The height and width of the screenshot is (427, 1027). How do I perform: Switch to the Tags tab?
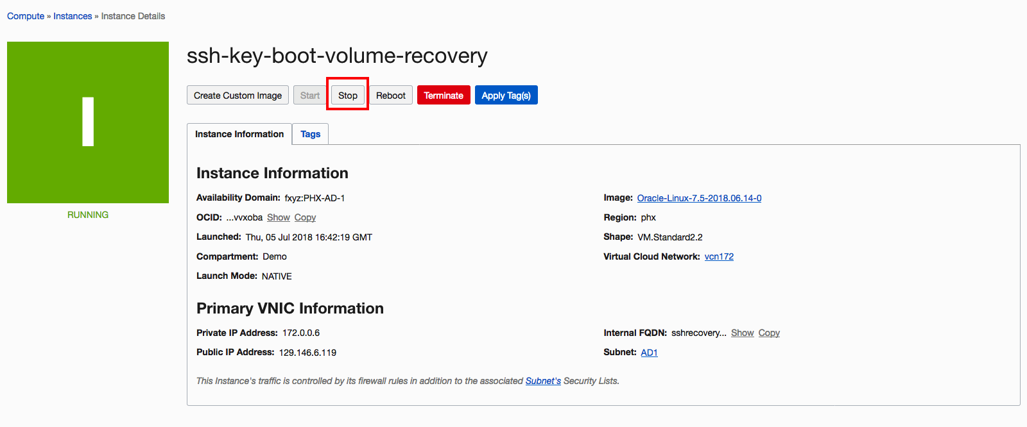310,134
